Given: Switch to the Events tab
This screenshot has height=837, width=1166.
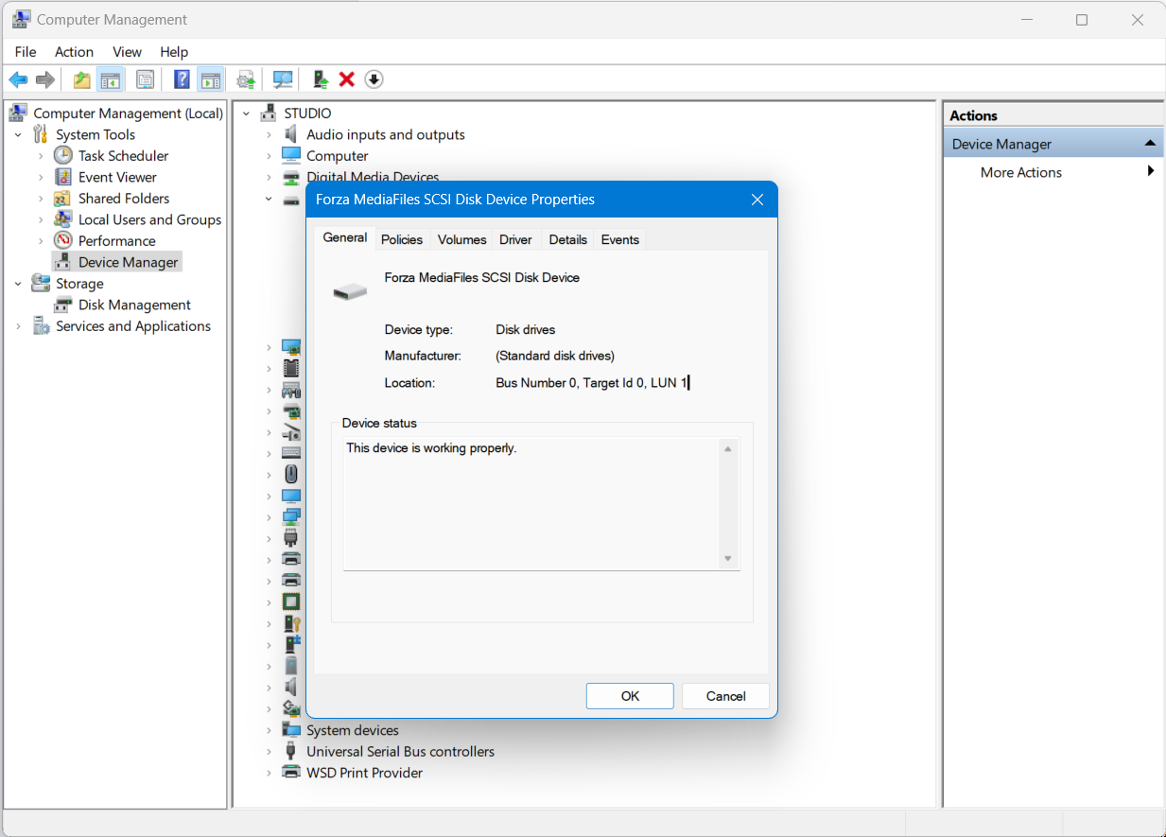Looking at the screenshot, I should pyautogui.click(x=620, y=239).
